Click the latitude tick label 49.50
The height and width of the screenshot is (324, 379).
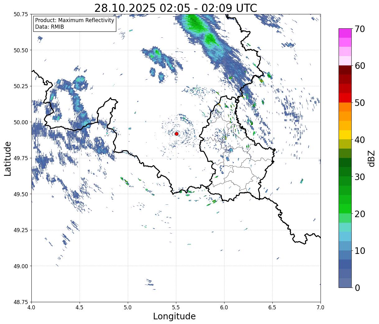pos(21,194)
